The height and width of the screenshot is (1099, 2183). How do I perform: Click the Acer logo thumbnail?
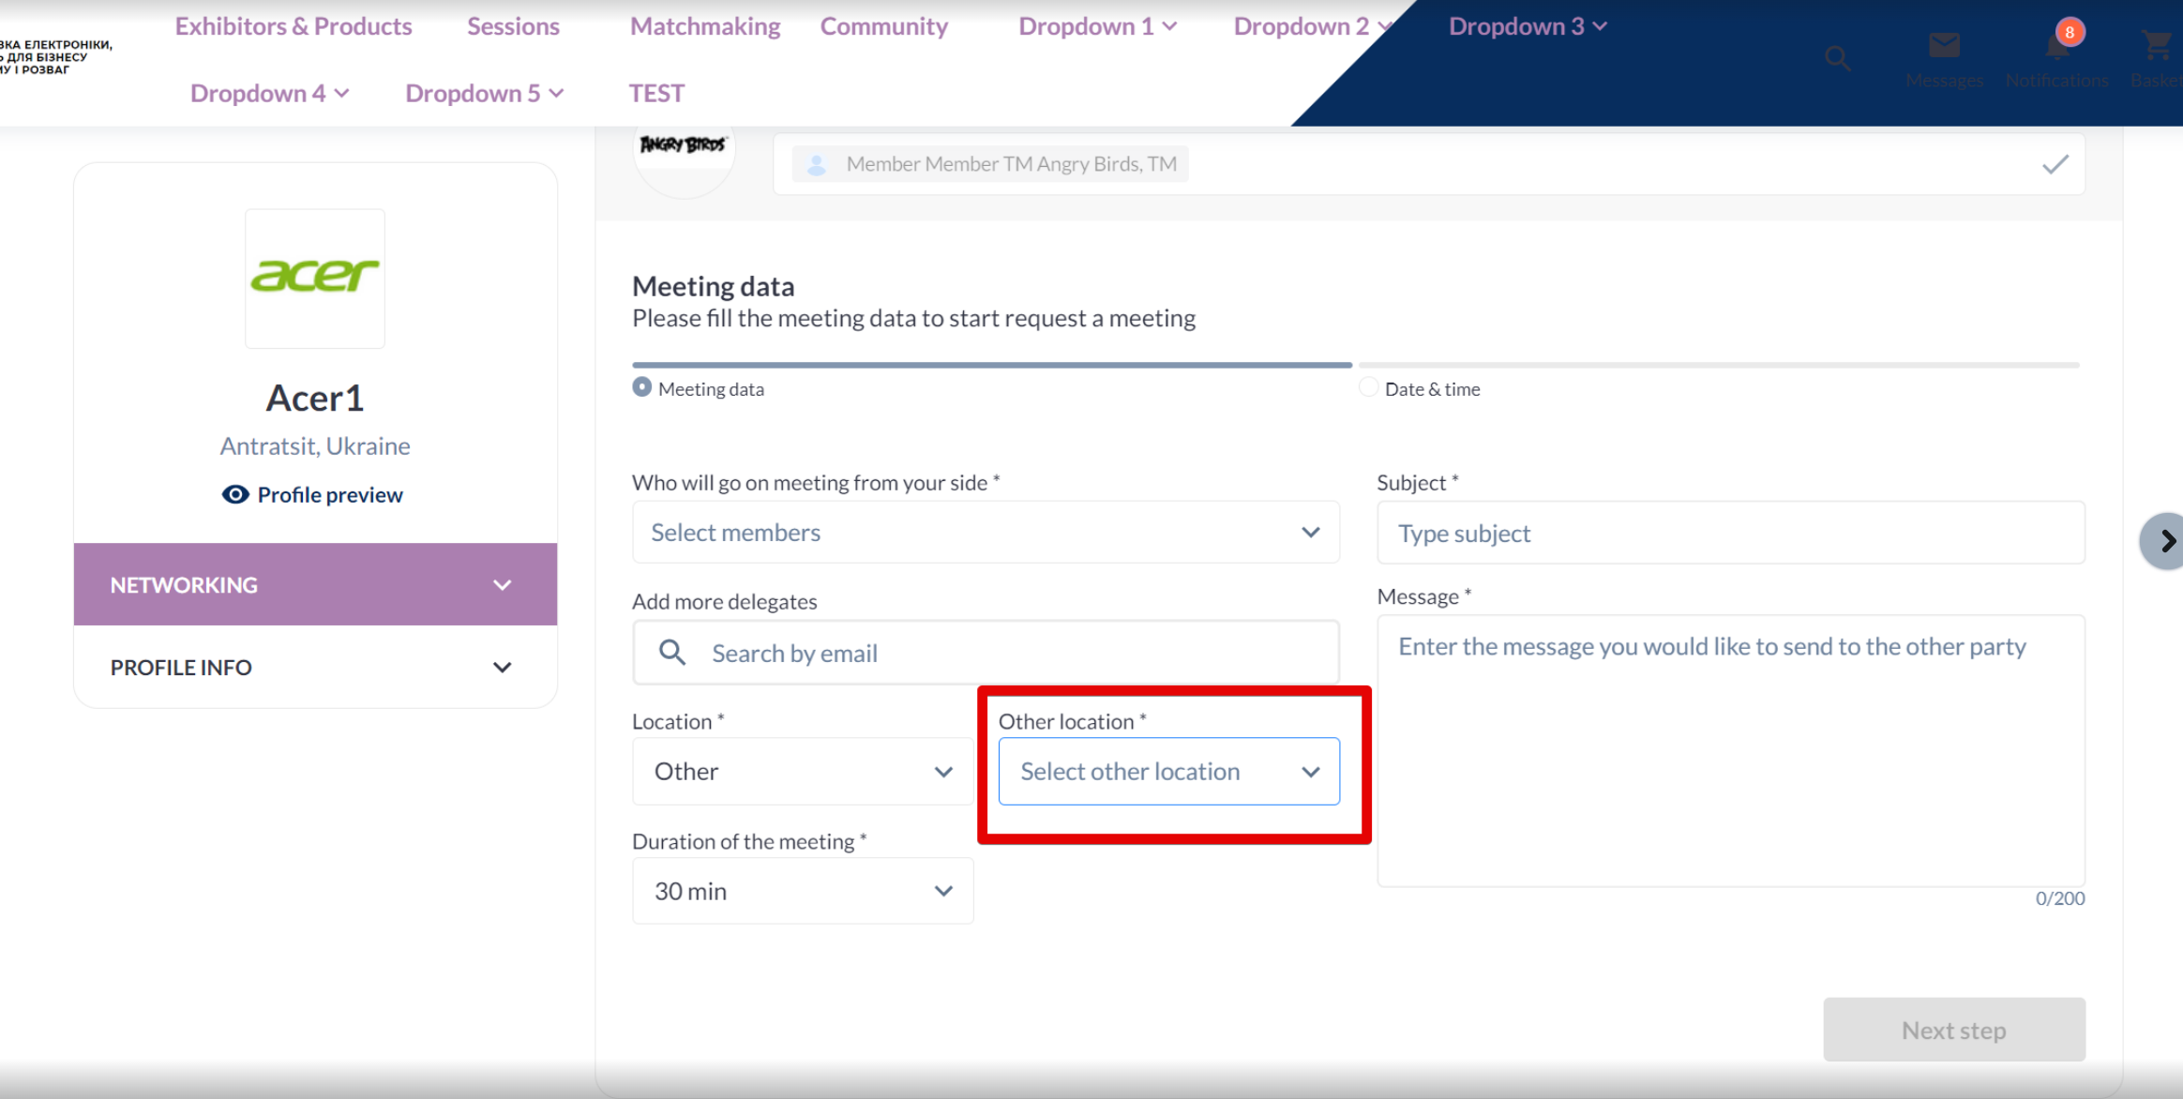315,279
